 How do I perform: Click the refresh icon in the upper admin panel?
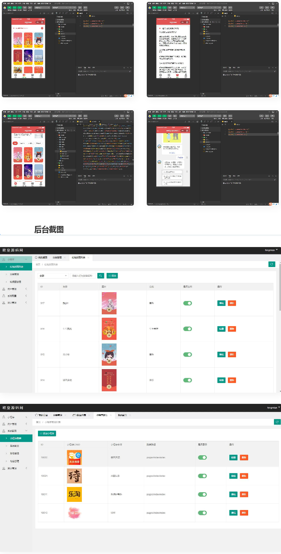(x=272, y=264)
